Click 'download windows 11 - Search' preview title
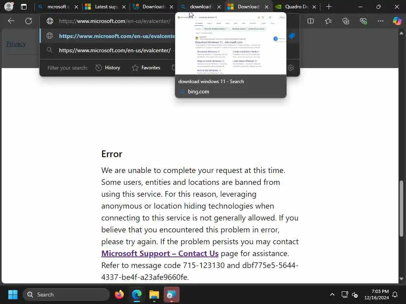 click(x=211, y=82)
